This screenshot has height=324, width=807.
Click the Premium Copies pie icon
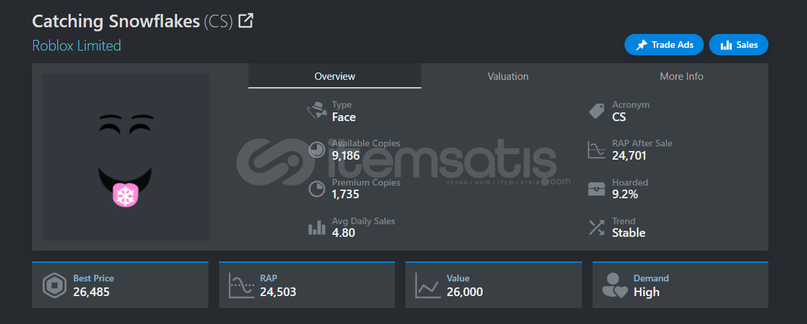pyautogui.click(x=316, y=189)
